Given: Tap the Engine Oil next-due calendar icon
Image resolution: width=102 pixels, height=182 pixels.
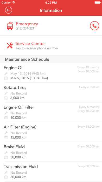Looking at the screenshot, I should click(6, 78).
